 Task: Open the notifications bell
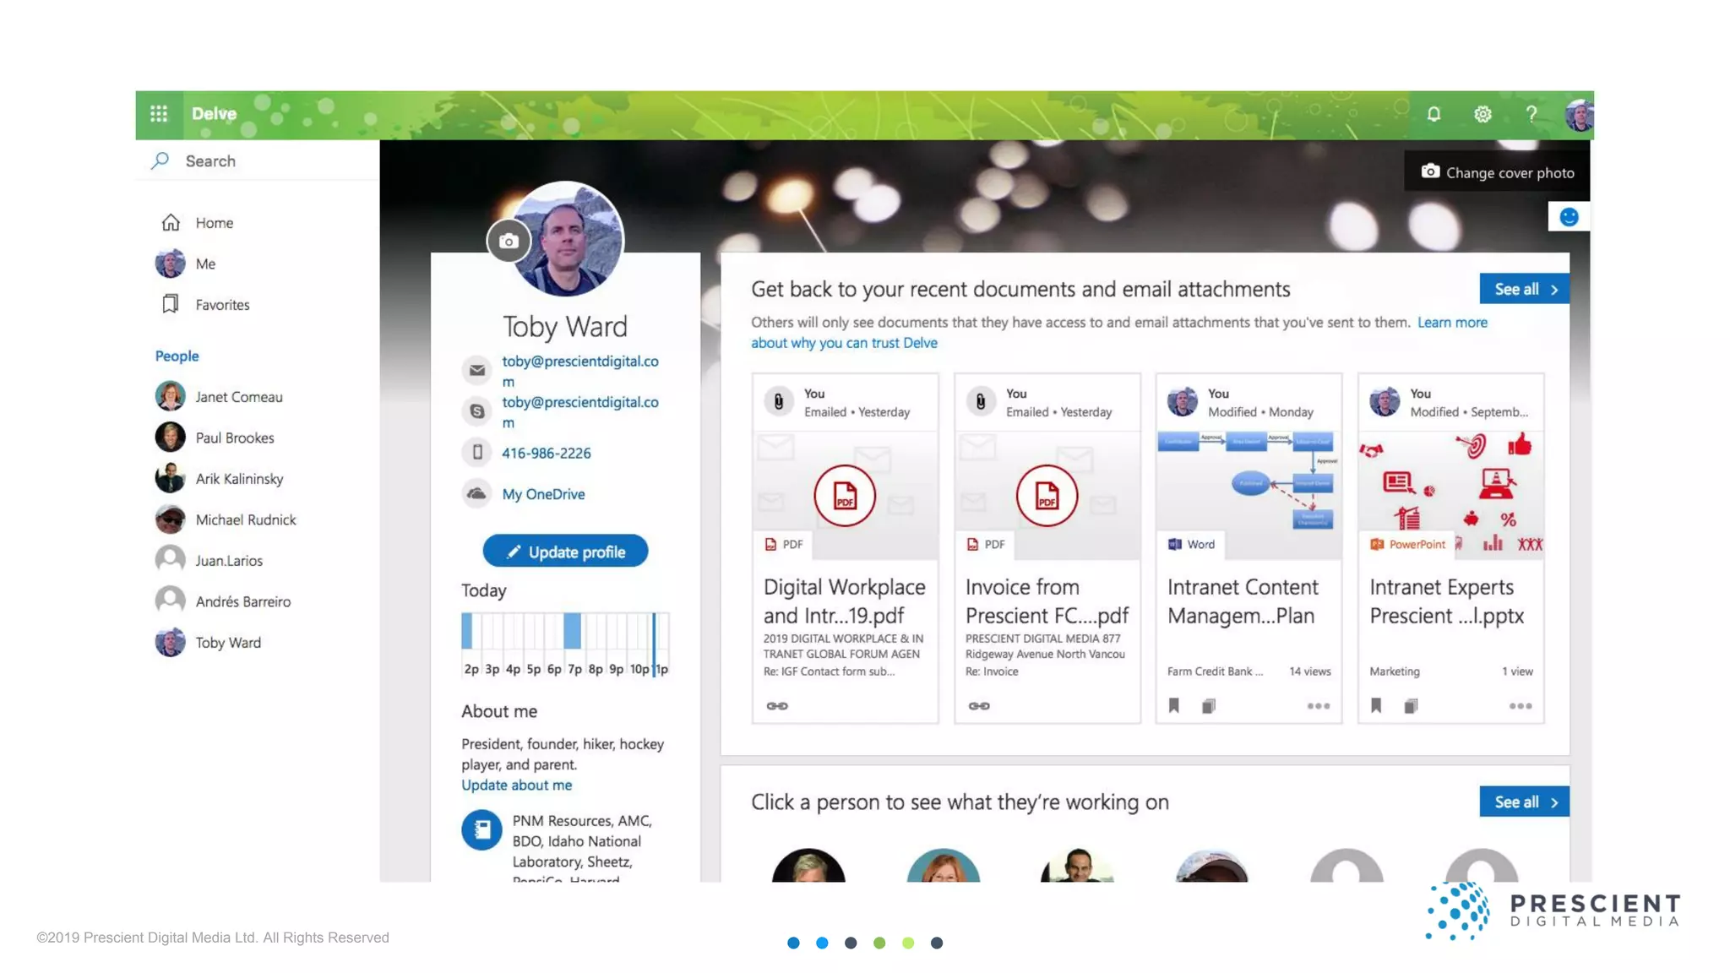(x=1434, y=114)
